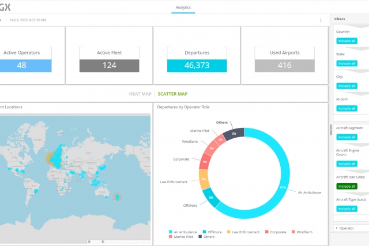Click the dark Others 8% donut segment
The width and height of the screenshot is (369, 246).
(234, 134)
